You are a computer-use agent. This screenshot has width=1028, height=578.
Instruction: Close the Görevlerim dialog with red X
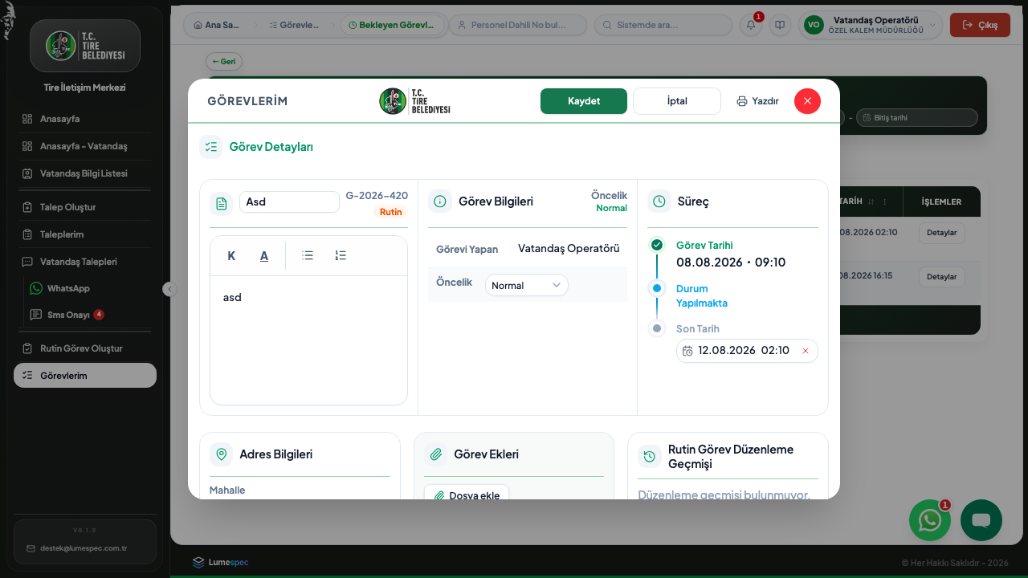click(x=807, y=101)
